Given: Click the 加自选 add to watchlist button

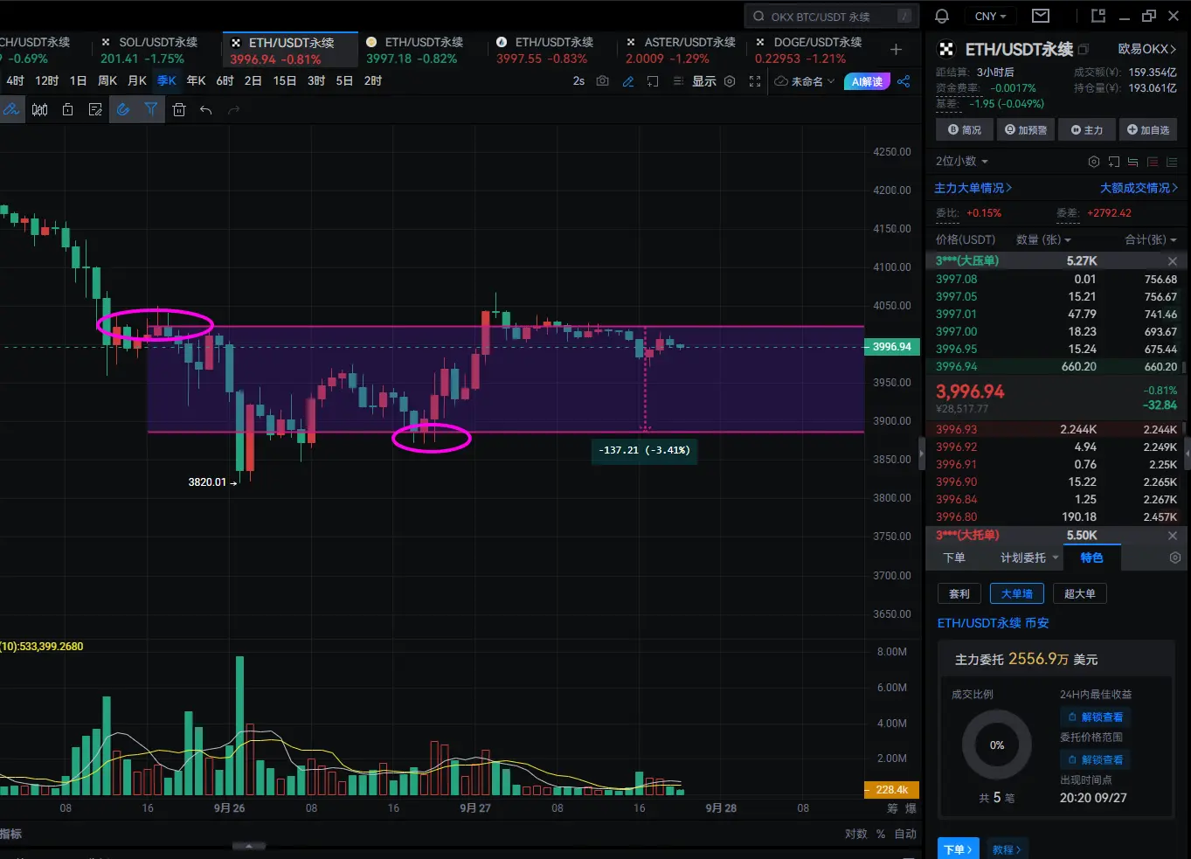Looking at the screenshot, I should pos(1148,130).
